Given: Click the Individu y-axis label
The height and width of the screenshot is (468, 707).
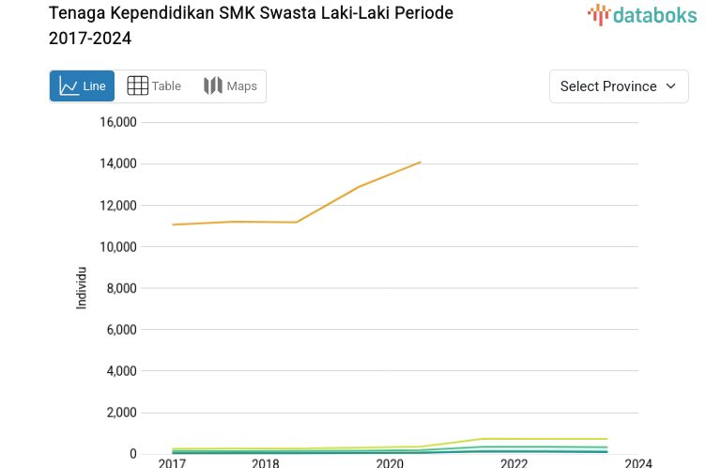Looking at the screenshot, I should tap(82, 289).
